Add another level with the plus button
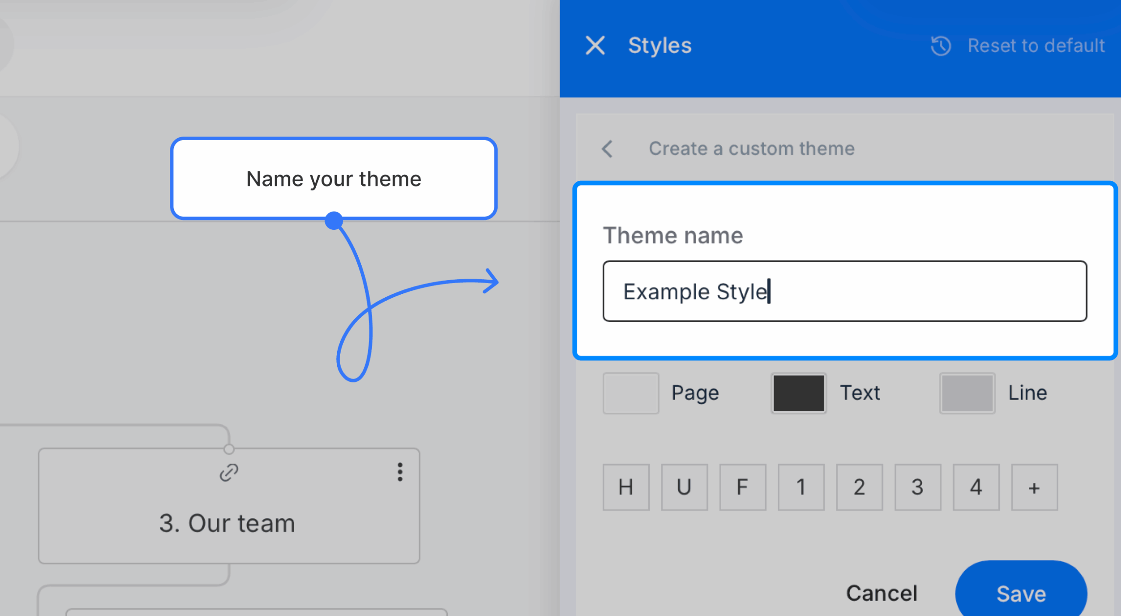 click(1034, 487)
